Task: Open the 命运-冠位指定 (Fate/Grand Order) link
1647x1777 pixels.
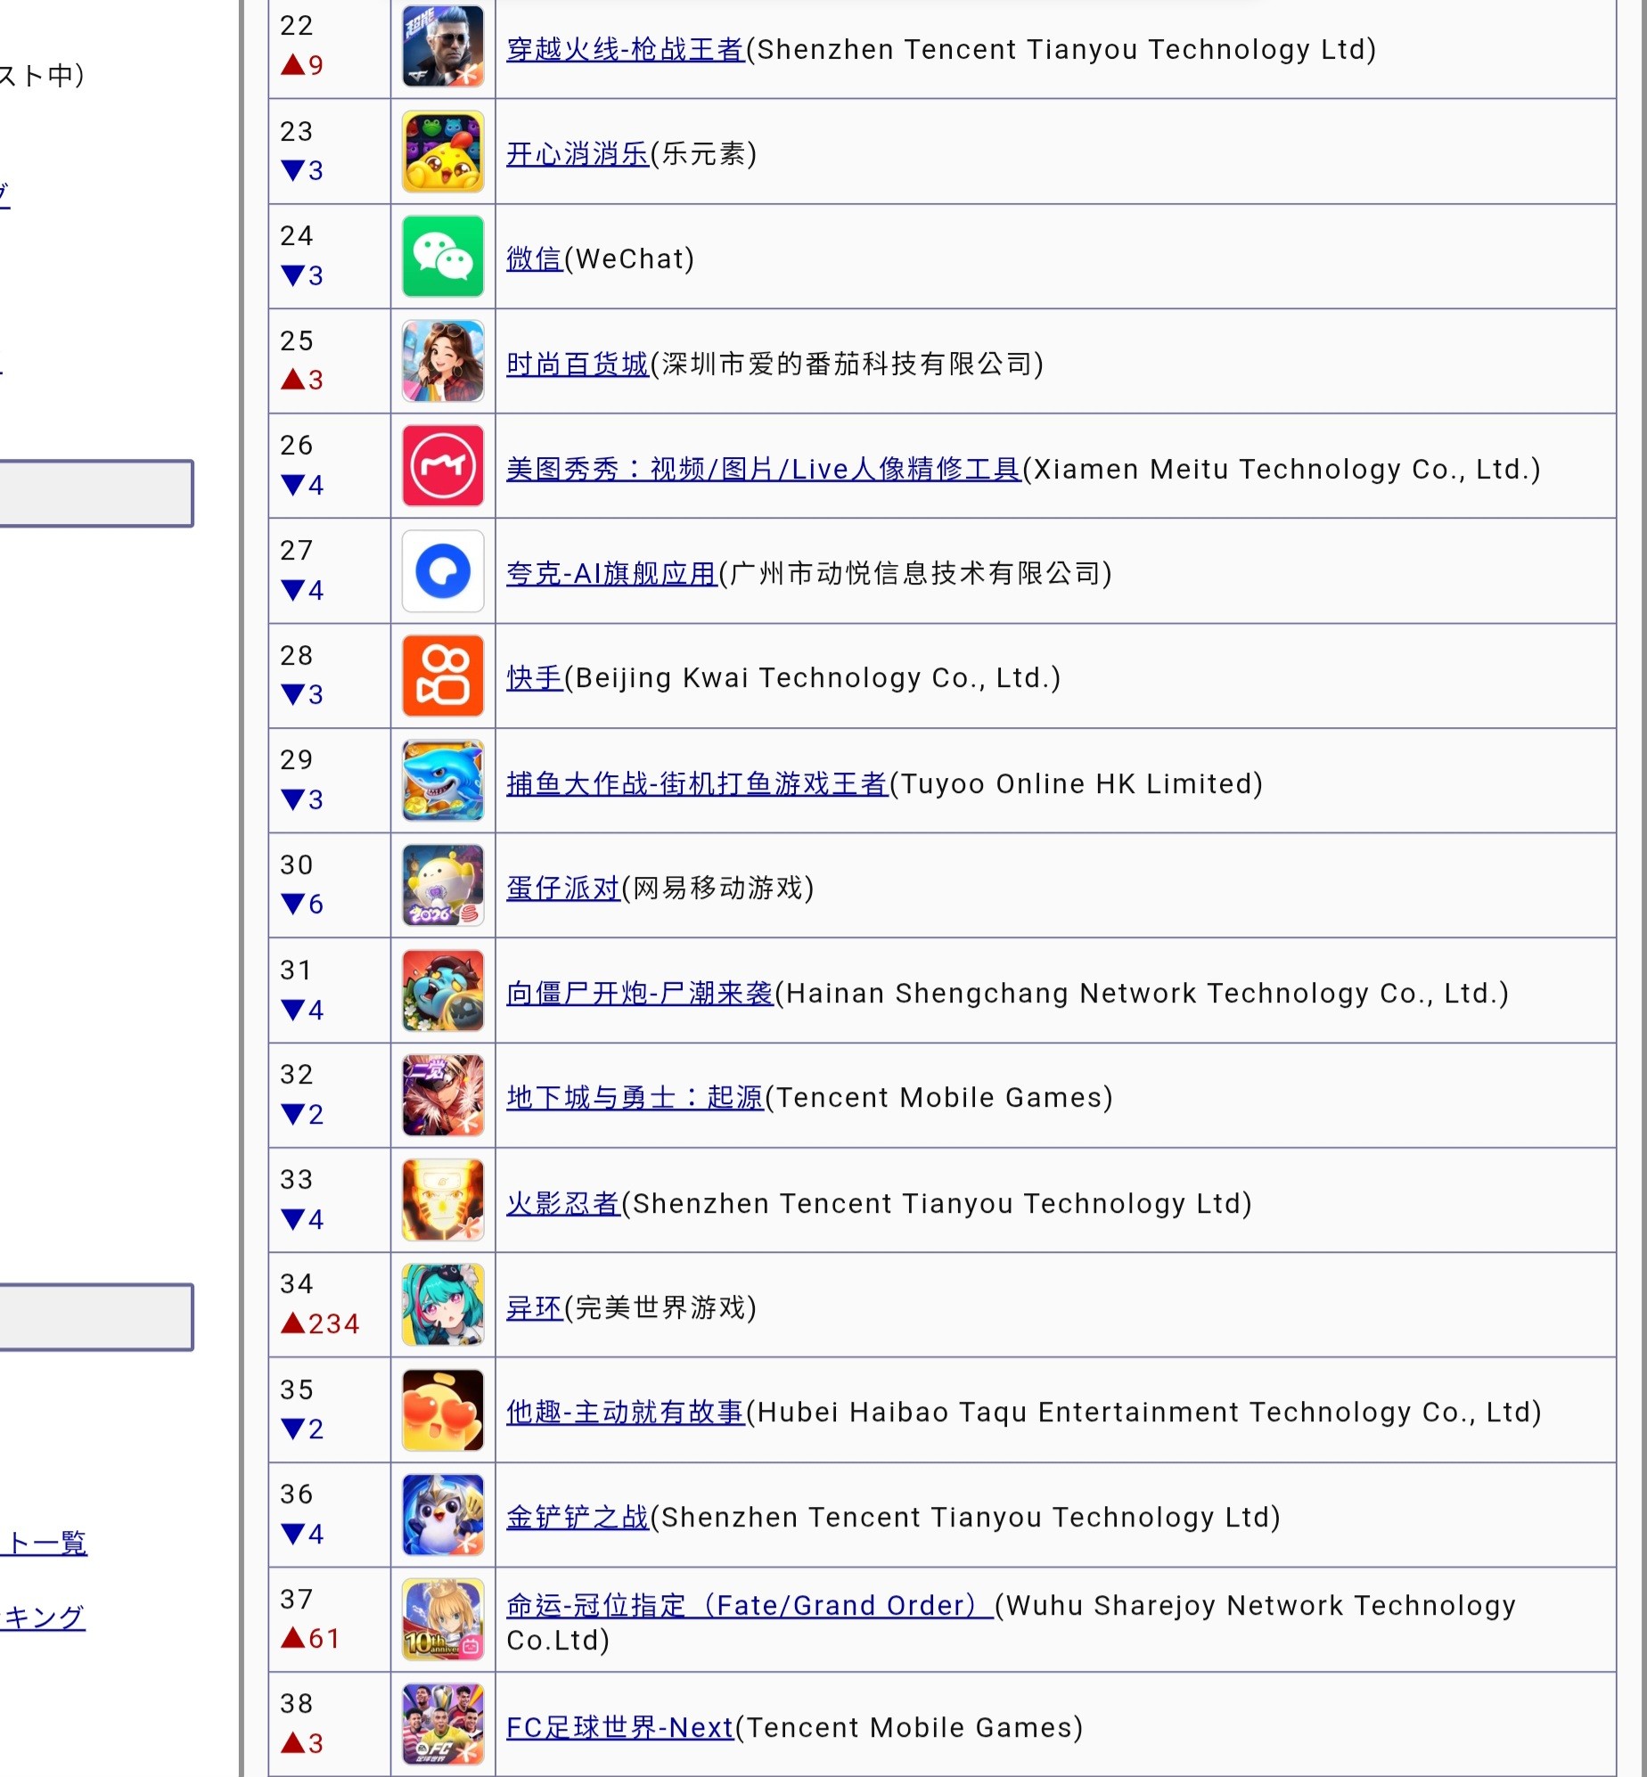Action: [x=750, y=1605]
